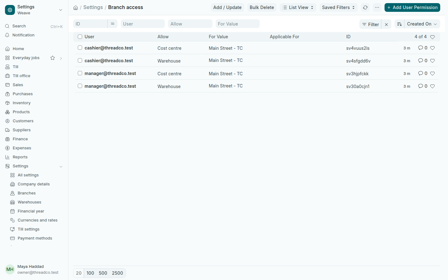The height and width of the screenshot is (280, 448).
Task: Collapse the Settings sidebar section
Action: [61, 166]
